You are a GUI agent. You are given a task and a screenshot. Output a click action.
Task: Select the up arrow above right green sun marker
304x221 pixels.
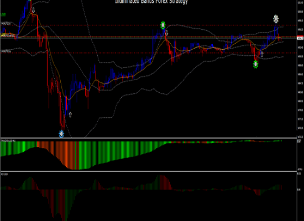(x=262, y=54)
